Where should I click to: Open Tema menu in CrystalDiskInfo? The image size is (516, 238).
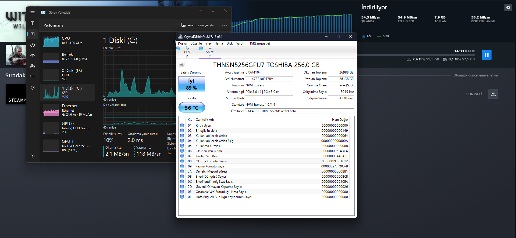219,43
